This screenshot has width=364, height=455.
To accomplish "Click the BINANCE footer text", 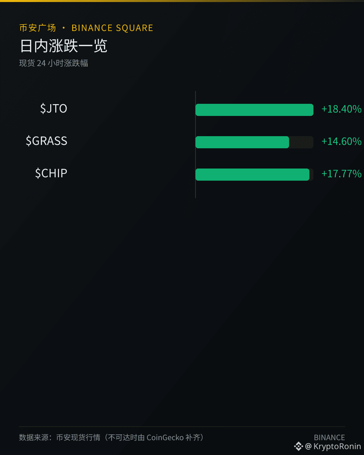I will (x=329, y=437).
